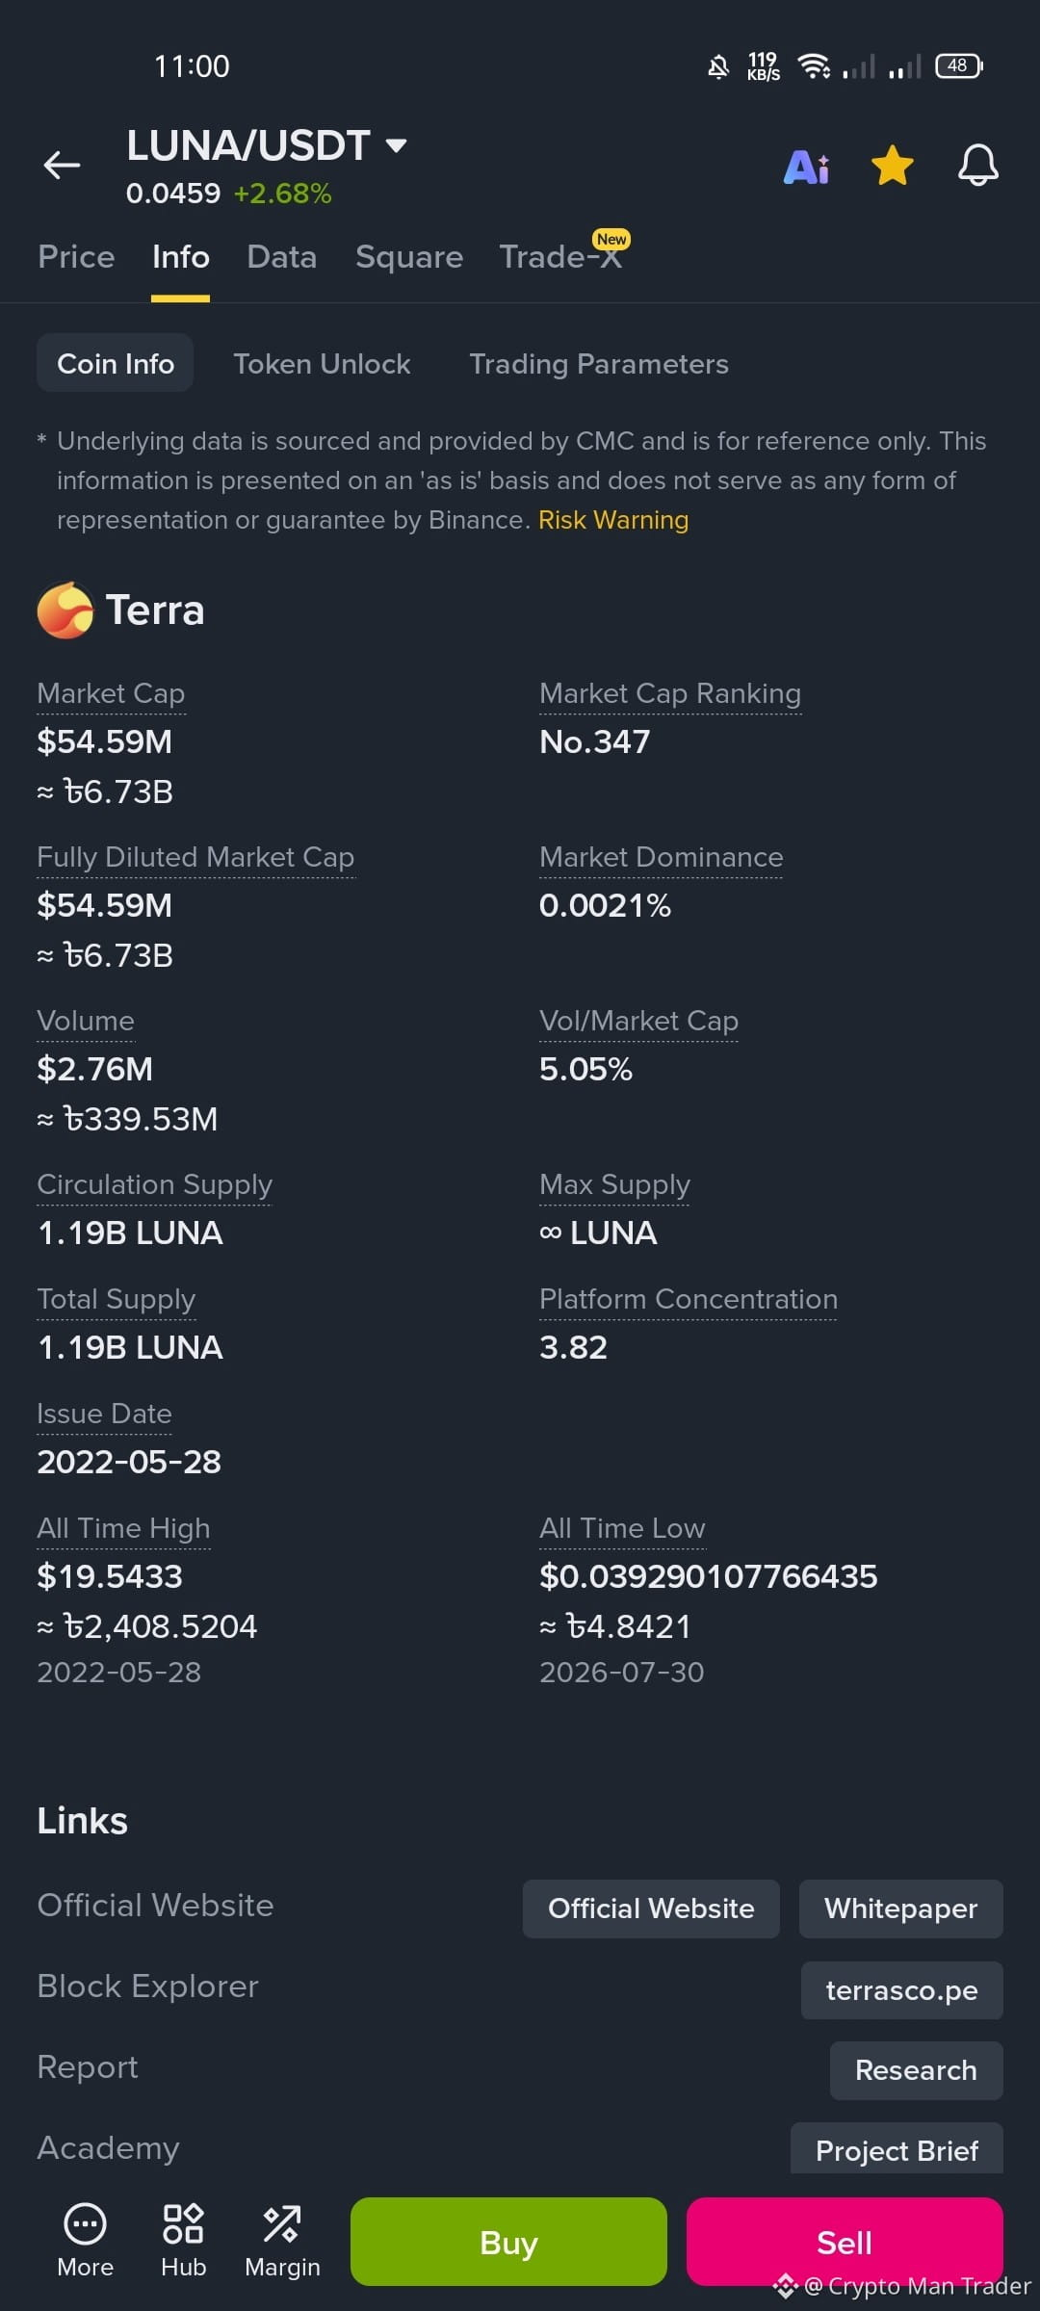Open the price alert bell icon
Image resolution: width=1040 pixels, height=2311 pixels.
(x=977, y=166)
